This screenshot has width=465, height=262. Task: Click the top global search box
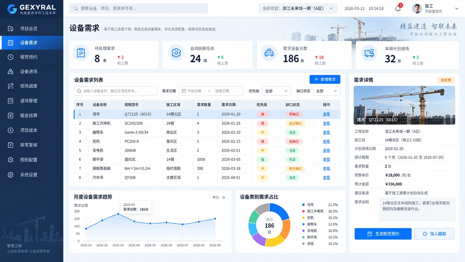(x=139, y=8)
